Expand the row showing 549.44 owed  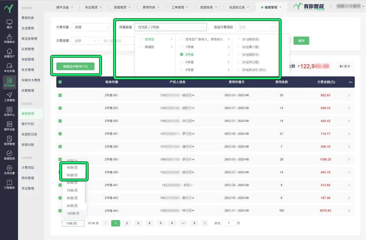(349, 108)
